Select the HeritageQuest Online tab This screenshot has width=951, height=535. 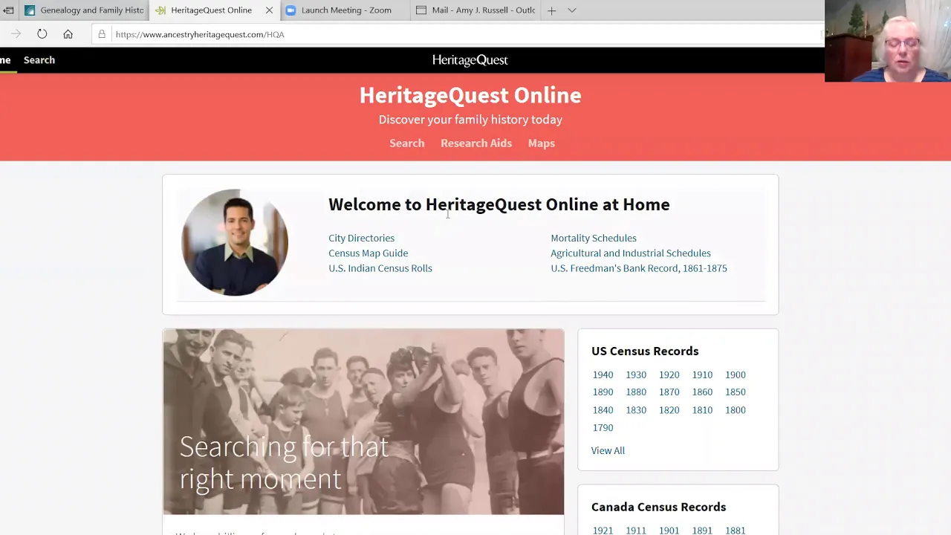pyautogui.click(x=214, y=10)
